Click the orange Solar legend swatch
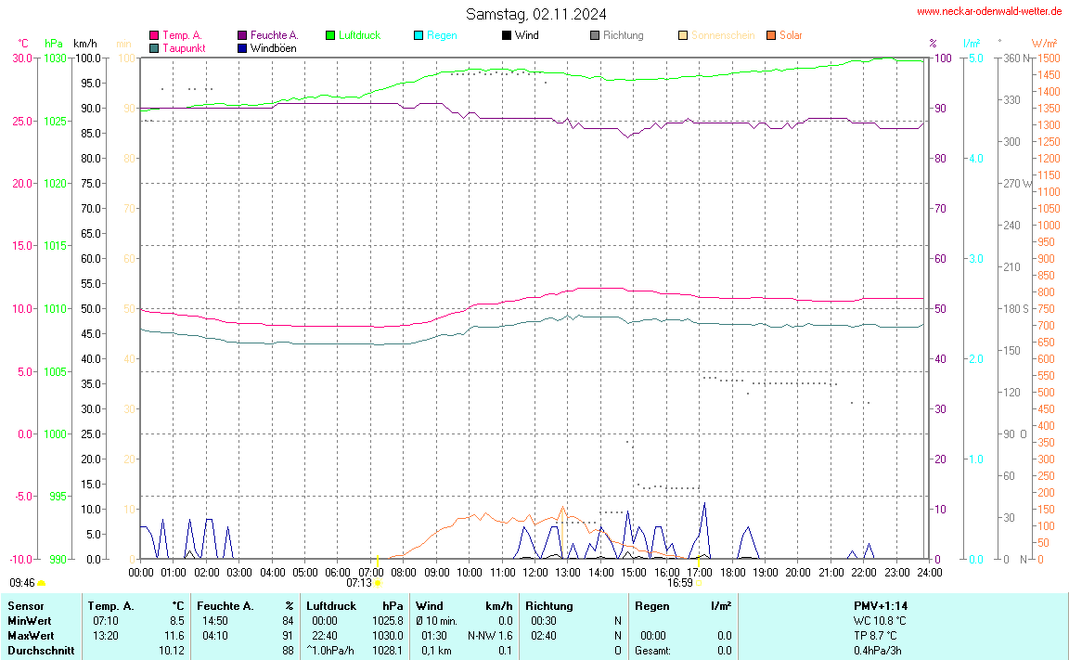Viewport: 1069px width, 660px height. tap(771, 35)
